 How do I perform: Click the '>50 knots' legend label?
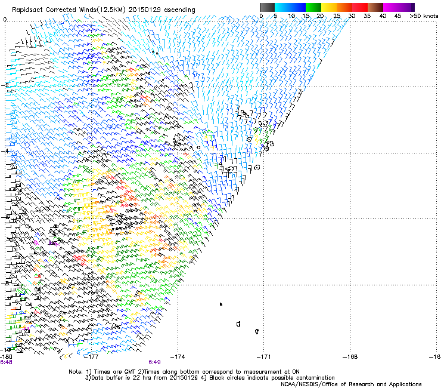424,16
